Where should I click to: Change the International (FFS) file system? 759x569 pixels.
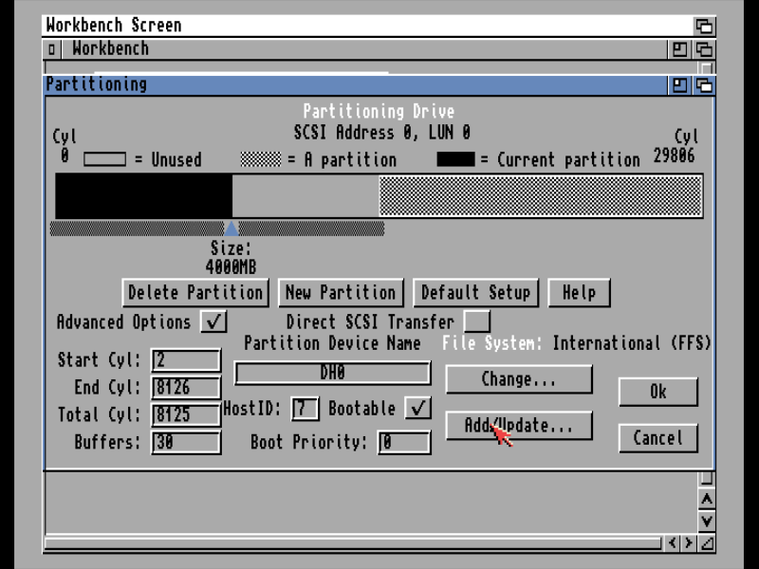(x=518, y=379)
